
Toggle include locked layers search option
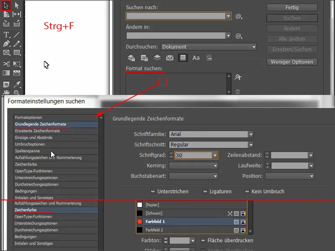pyautogui.click(x=131, y=58)
